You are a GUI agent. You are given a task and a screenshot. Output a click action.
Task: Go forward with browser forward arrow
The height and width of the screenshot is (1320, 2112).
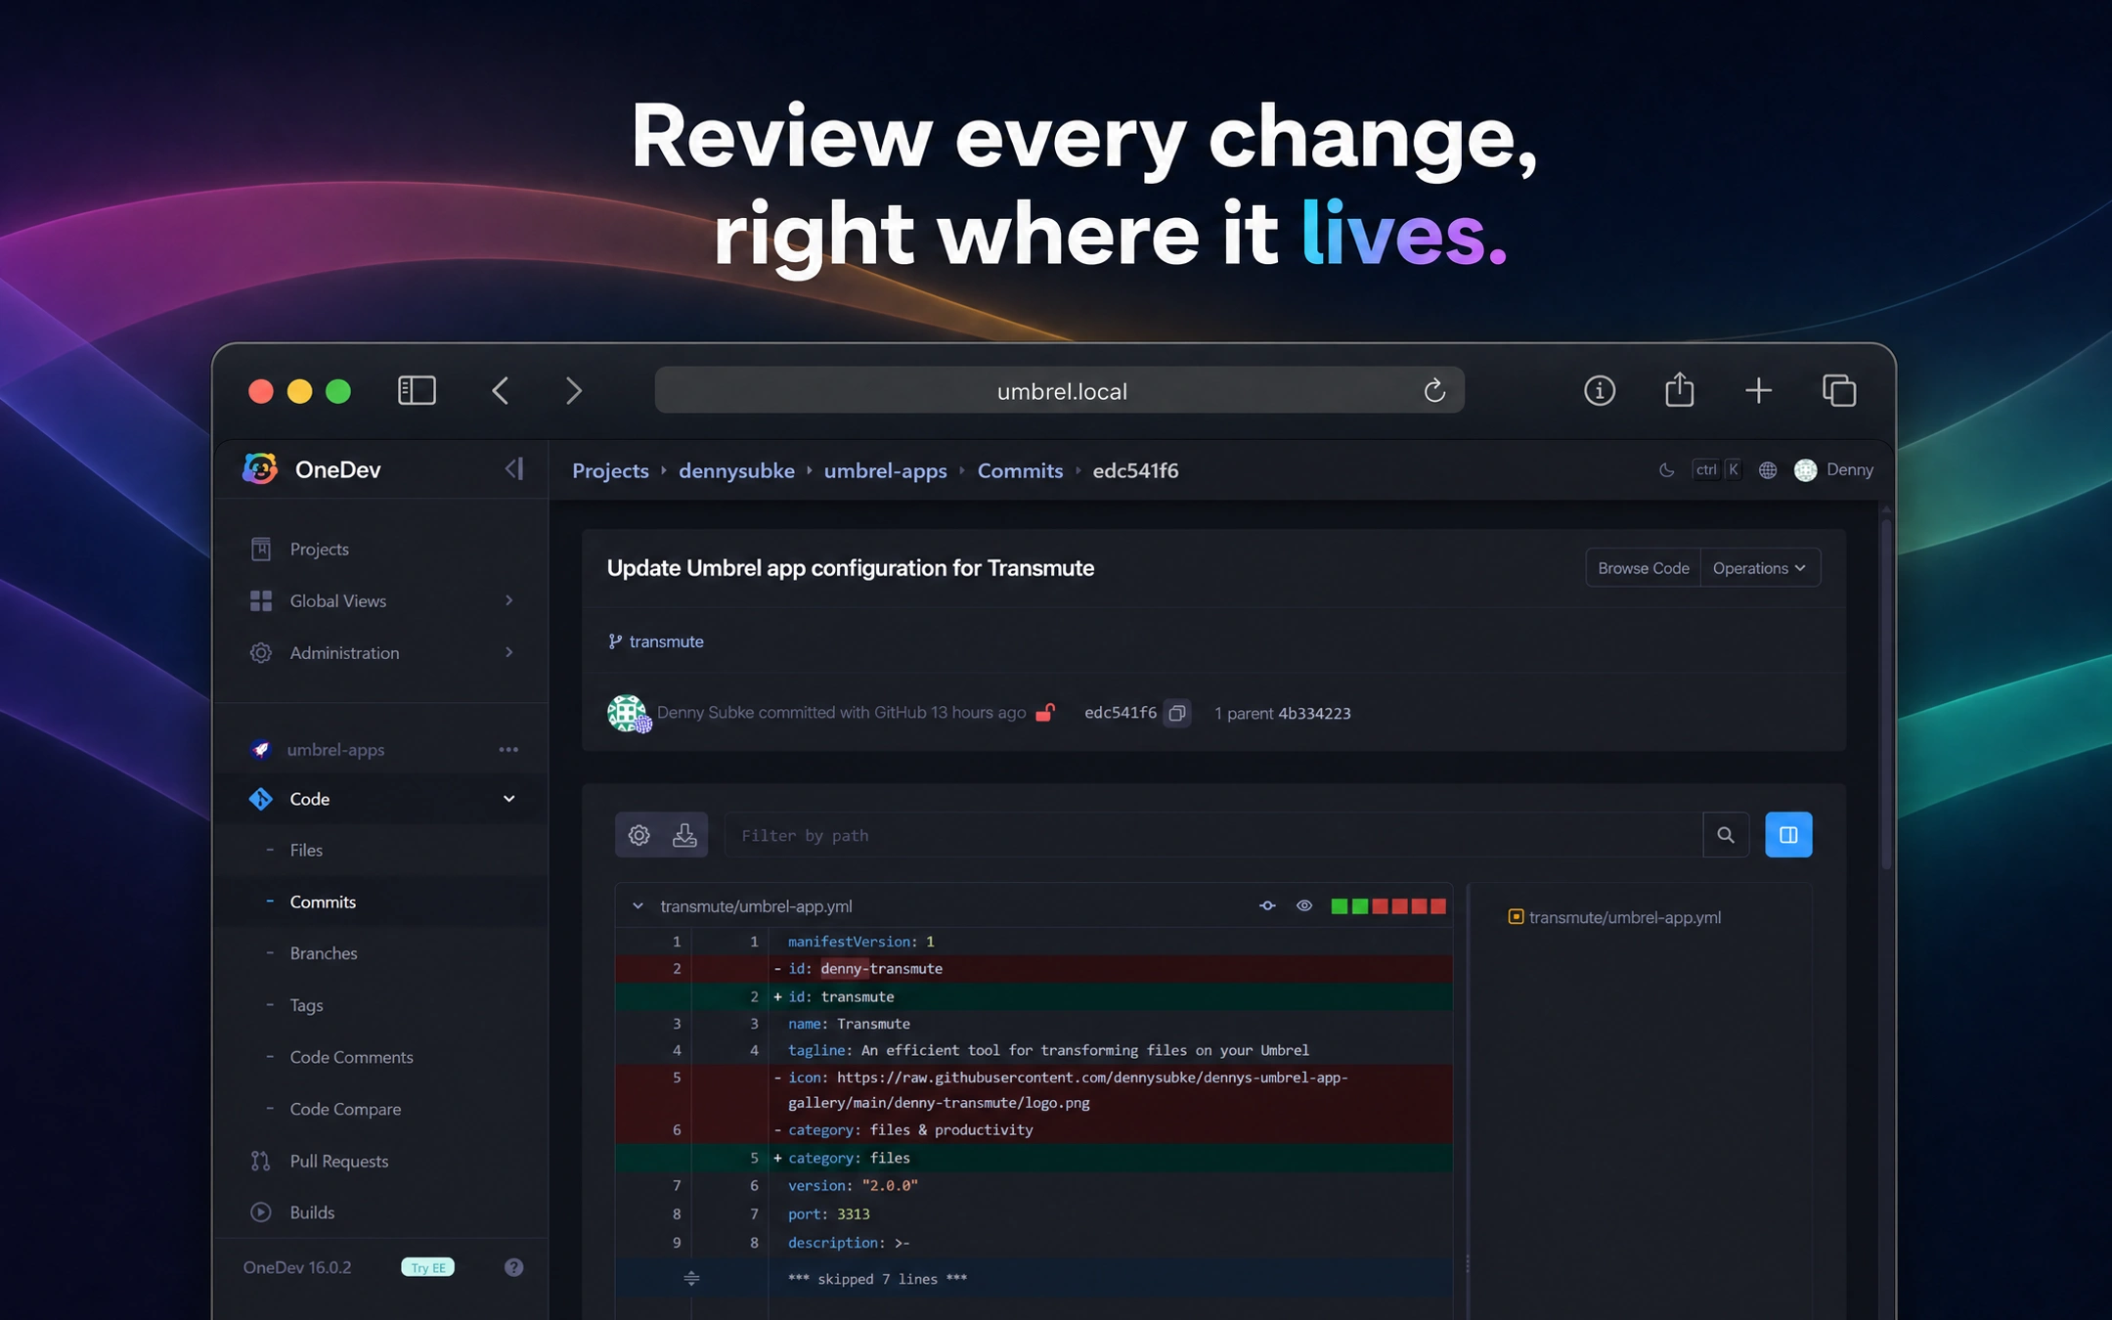(573, 391)
